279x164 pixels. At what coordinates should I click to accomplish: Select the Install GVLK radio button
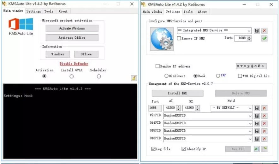(72, 76)
